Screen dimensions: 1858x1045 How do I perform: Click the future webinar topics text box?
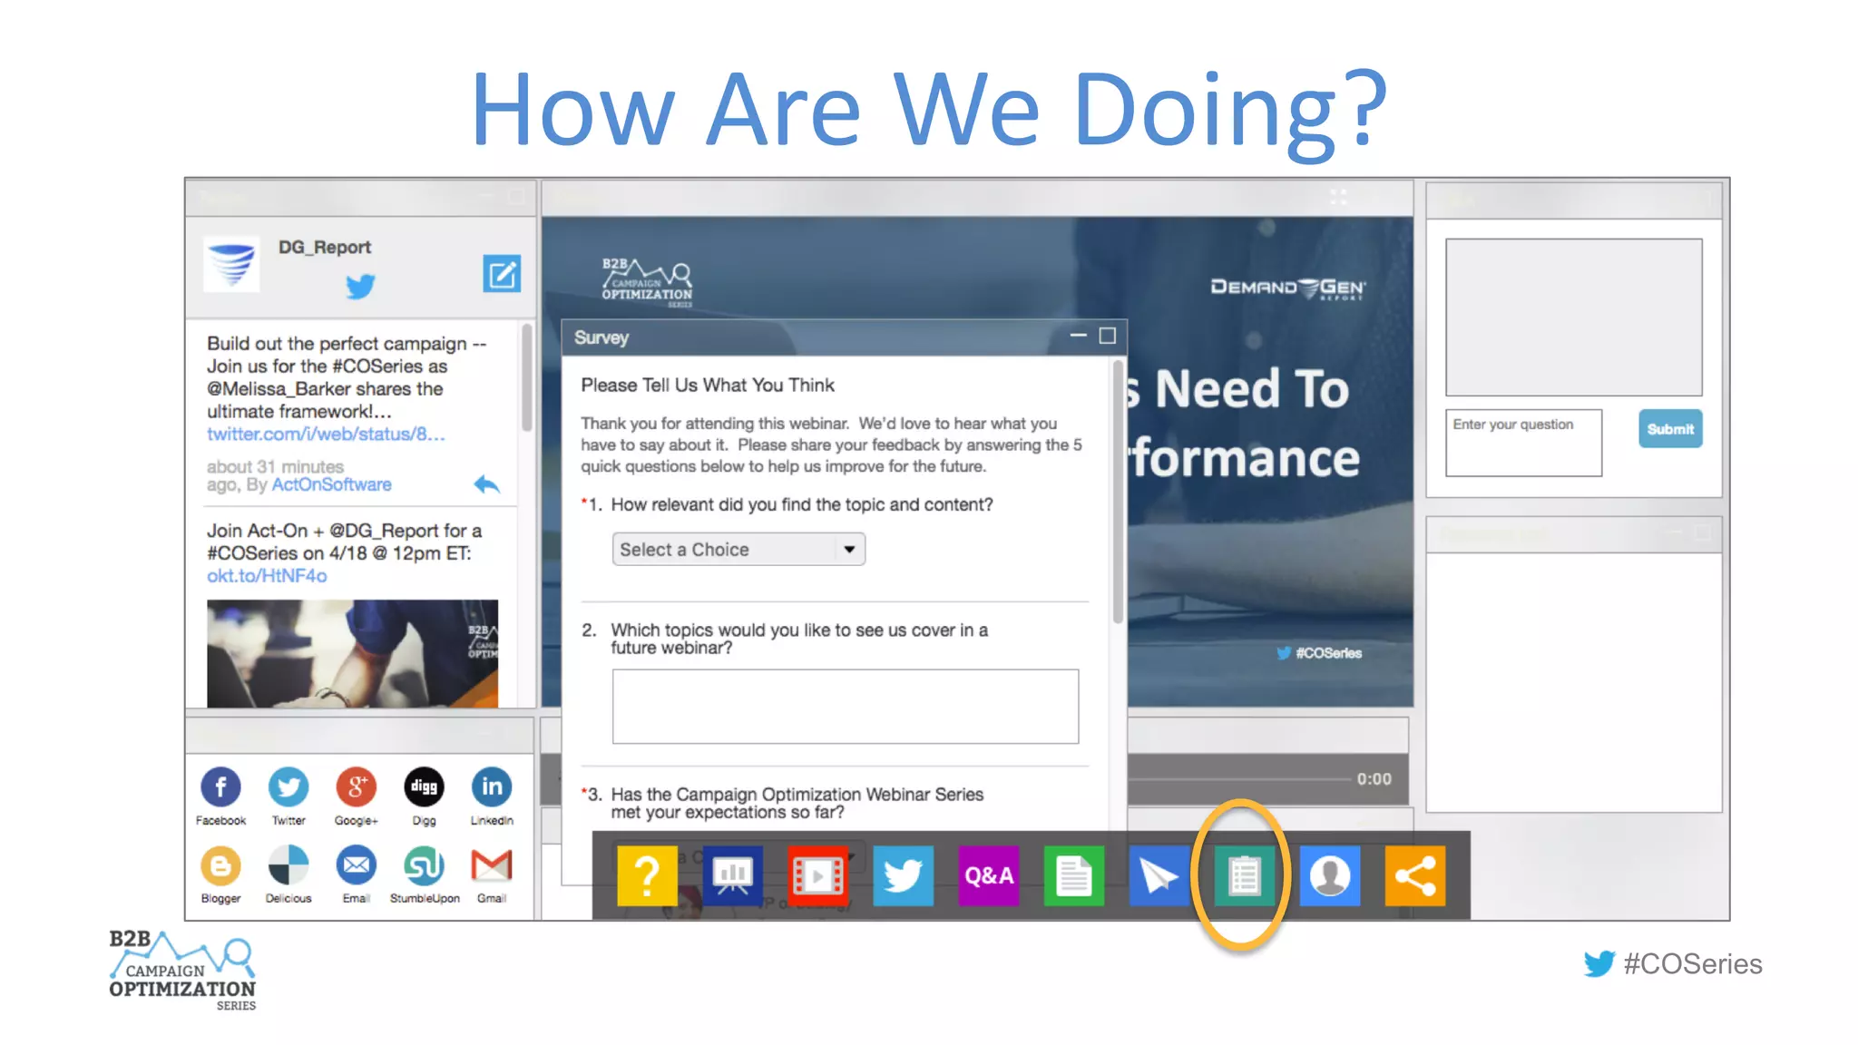(x=845, y=707)
